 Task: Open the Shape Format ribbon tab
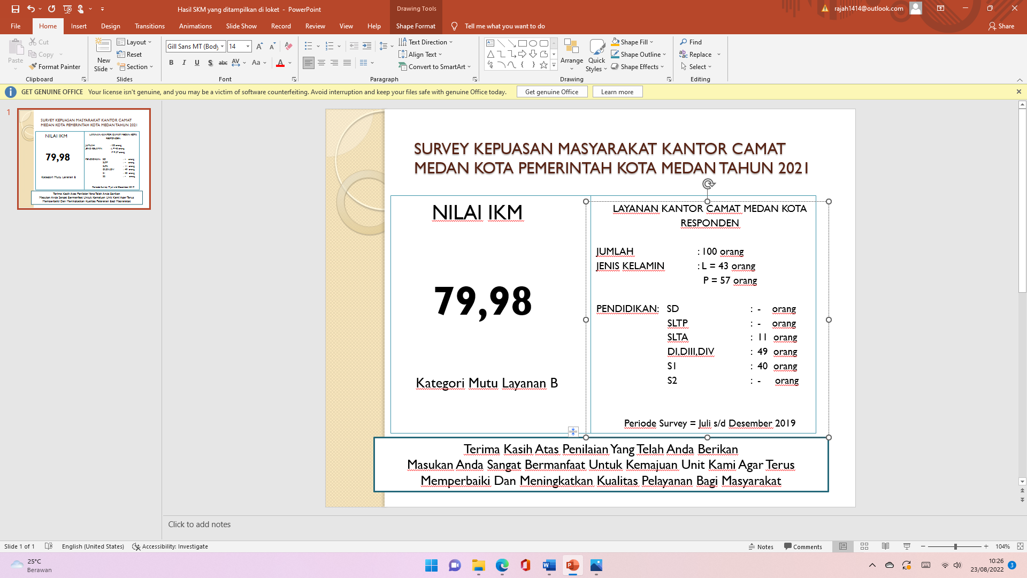click(x=416, y=26)
